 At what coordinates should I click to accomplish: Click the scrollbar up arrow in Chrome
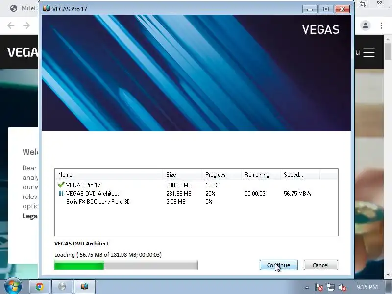[x=388, y=39]
